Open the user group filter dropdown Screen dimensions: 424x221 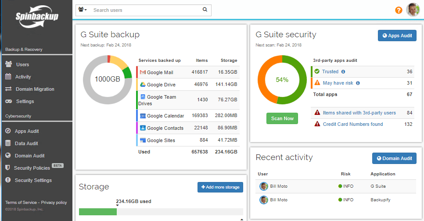[x=83, y=10]
